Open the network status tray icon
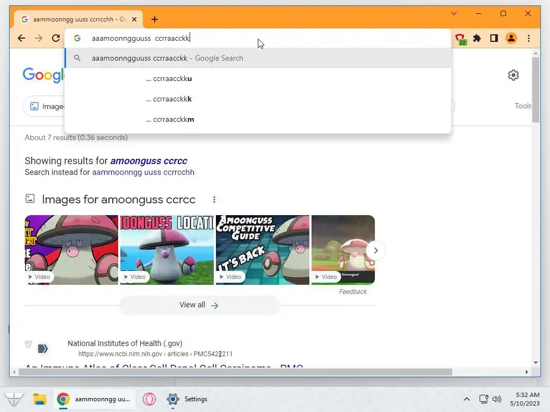The width and height of the screenshot is (550, 412). coord(484,399)
